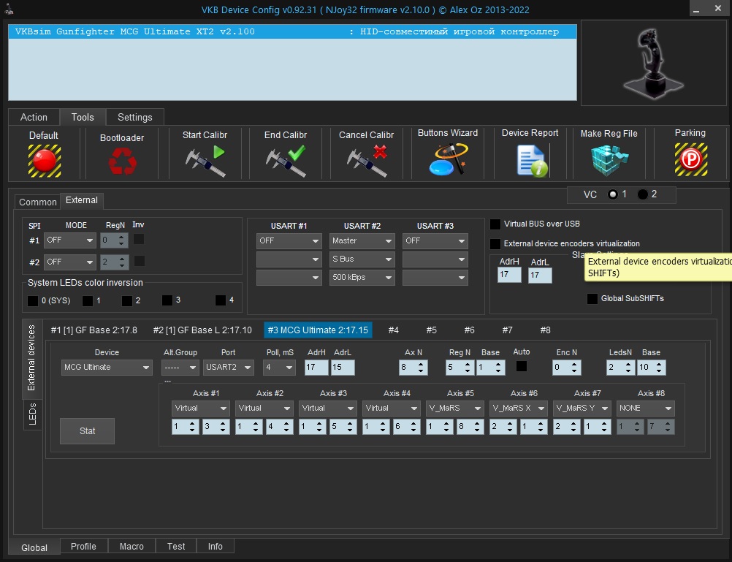
Task: Toggle External device encoders virtualization checkbox
Action: tap(495, 244)
